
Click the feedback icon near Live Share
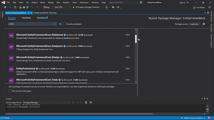(210, 7)
